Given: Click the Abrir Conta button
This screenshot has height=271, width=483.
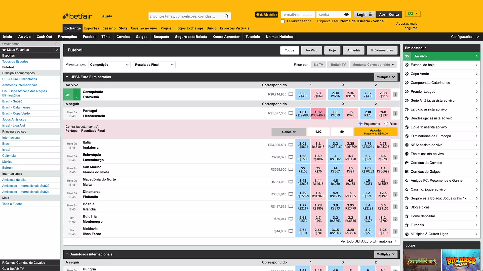Looking at the screenshot, I should pos(389,15).
